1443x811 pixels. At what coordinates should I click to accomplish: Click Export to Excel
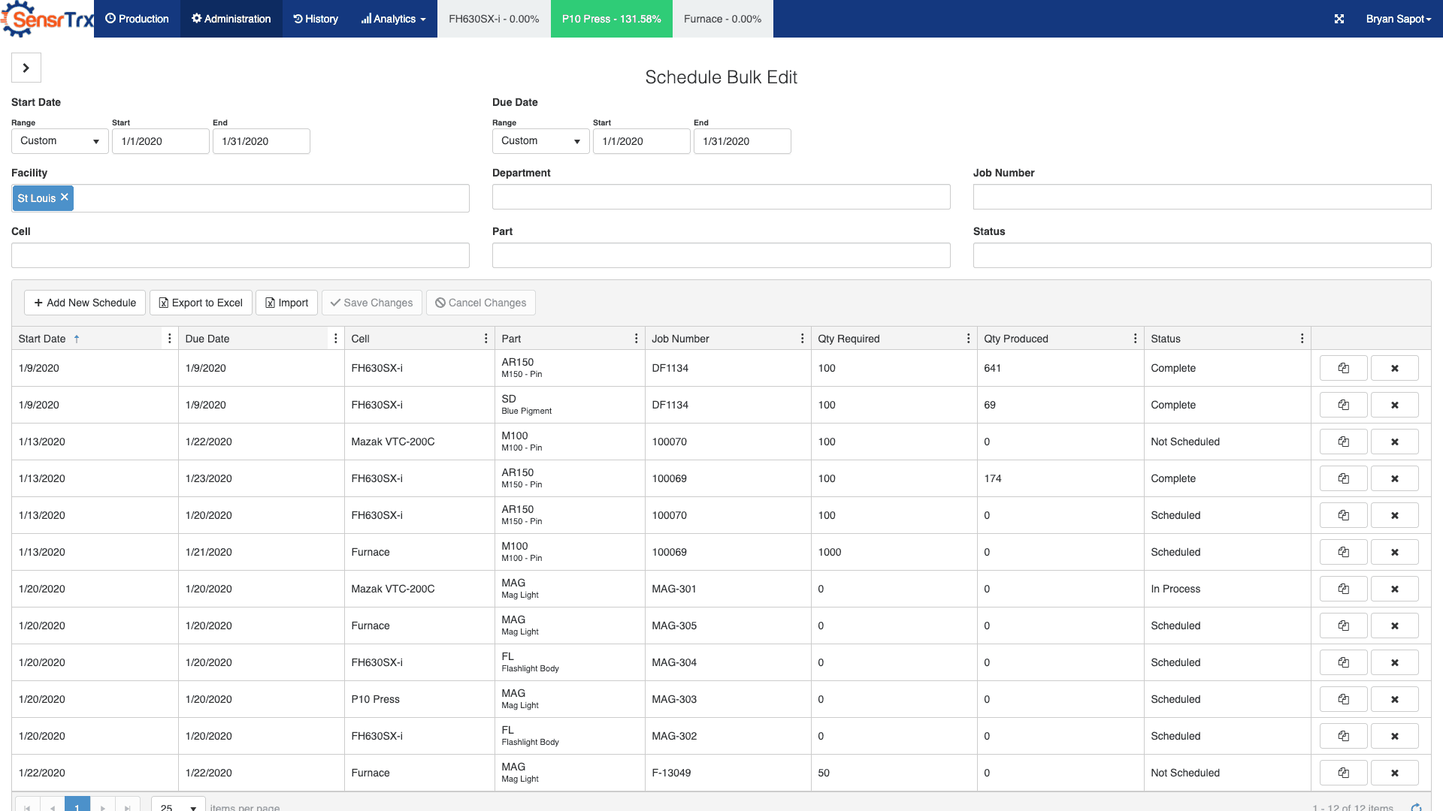(x=200, y=303)
